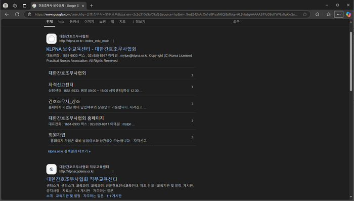Open KLPNA 보수교육센터 result link
This screenshot has height=201, width=354.
[91, 49]
